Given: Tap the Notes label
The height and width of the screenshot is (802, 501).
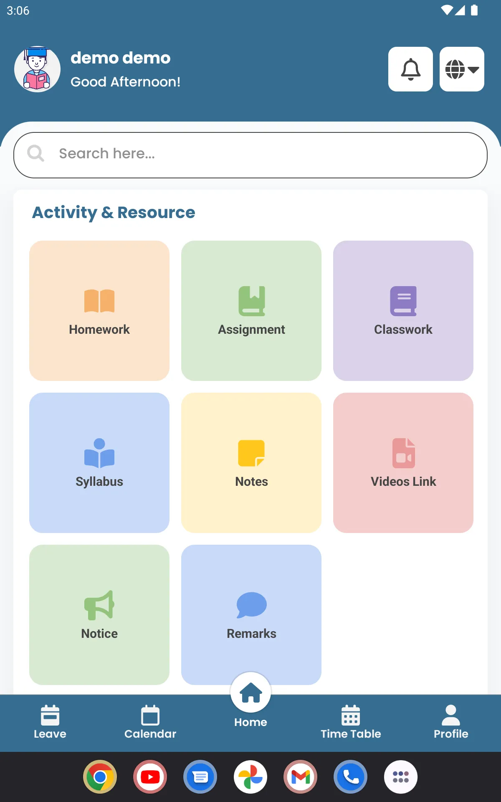Looking at the screenshot, I should 251,482.
